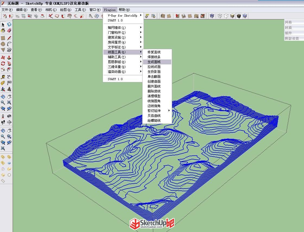Viewport: 304px width, 232px height.
Task: Open the 材质 panel
Action: [x=294, y=28]
